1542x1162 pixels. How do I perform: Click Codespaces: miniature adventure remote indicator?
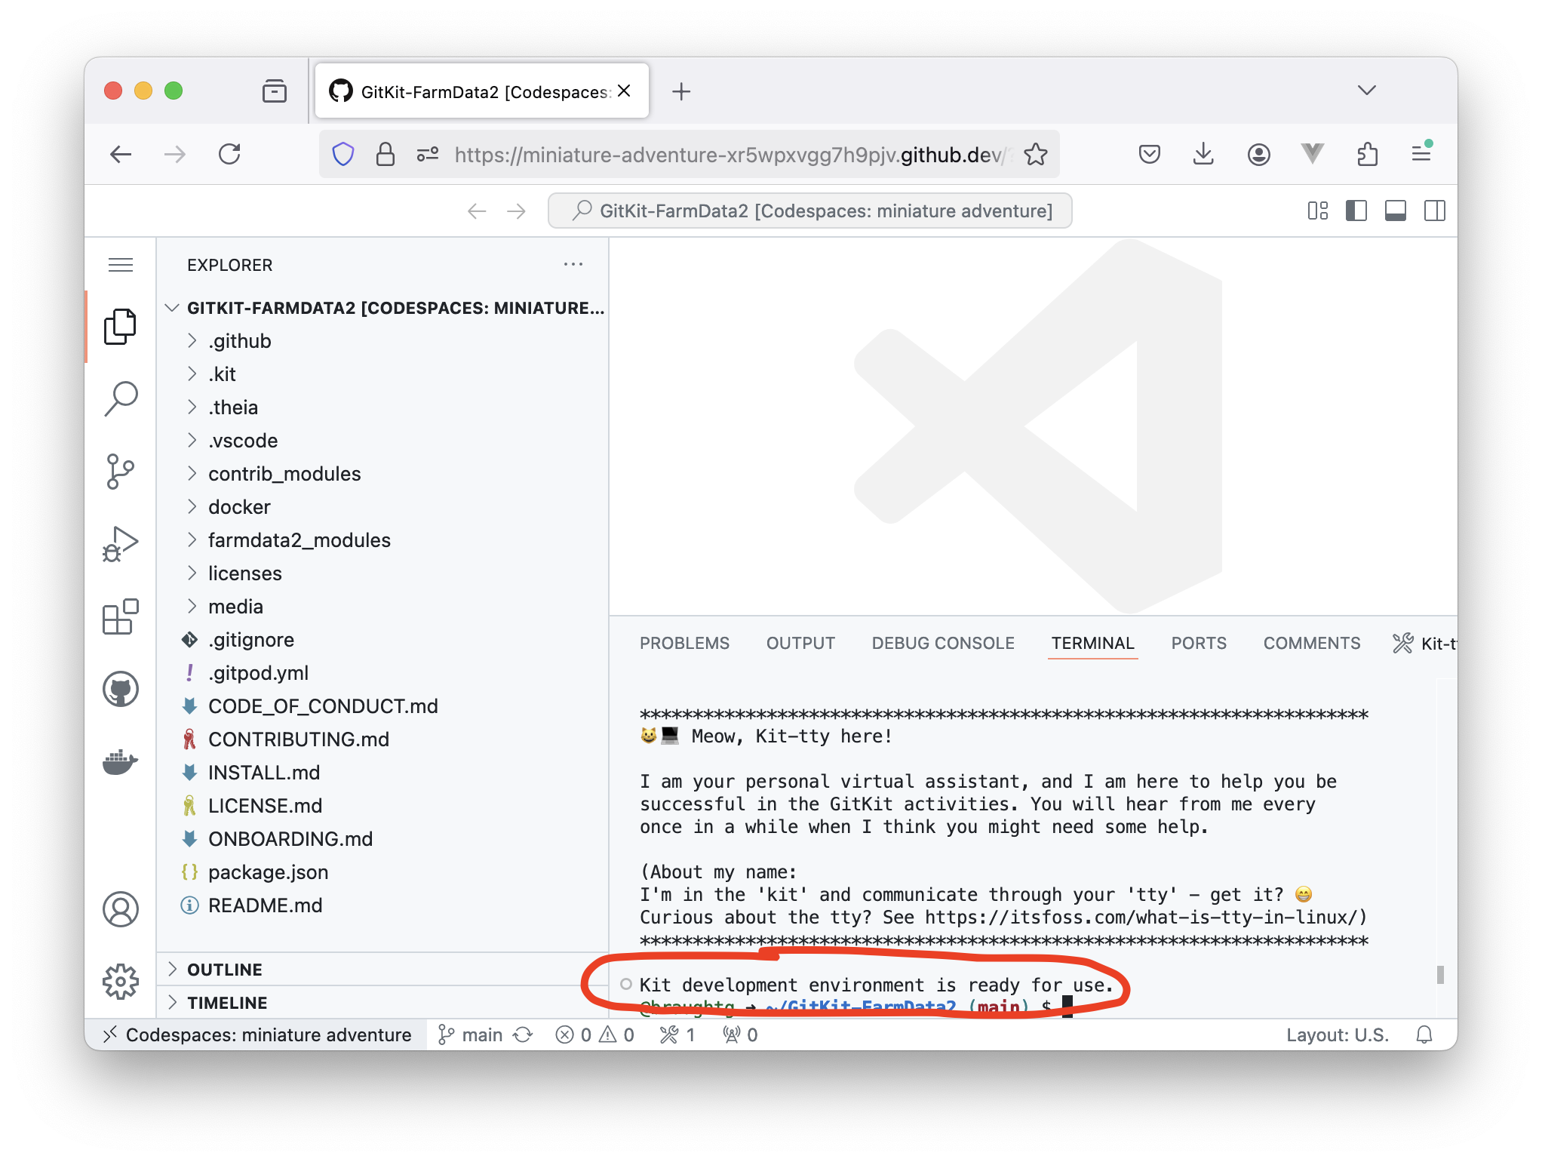(x=257, y=1034)
